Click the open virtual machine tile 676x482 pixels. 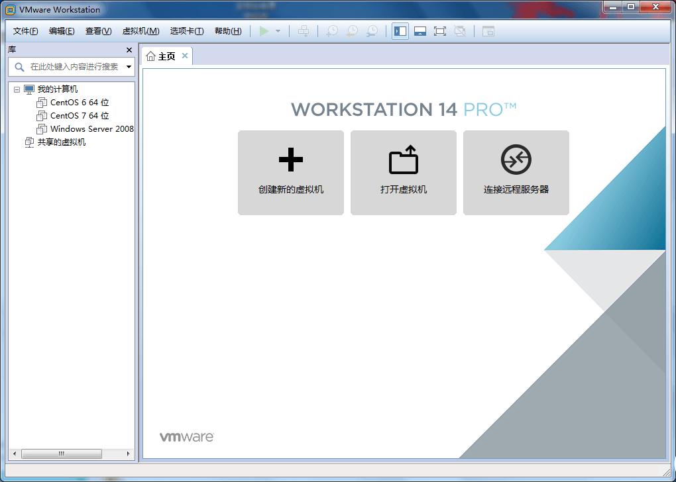[404, 172]
